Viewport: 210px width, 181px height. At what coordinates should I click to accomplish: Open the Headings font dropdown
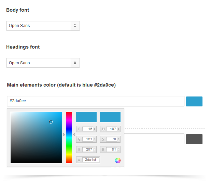(38, 63)
